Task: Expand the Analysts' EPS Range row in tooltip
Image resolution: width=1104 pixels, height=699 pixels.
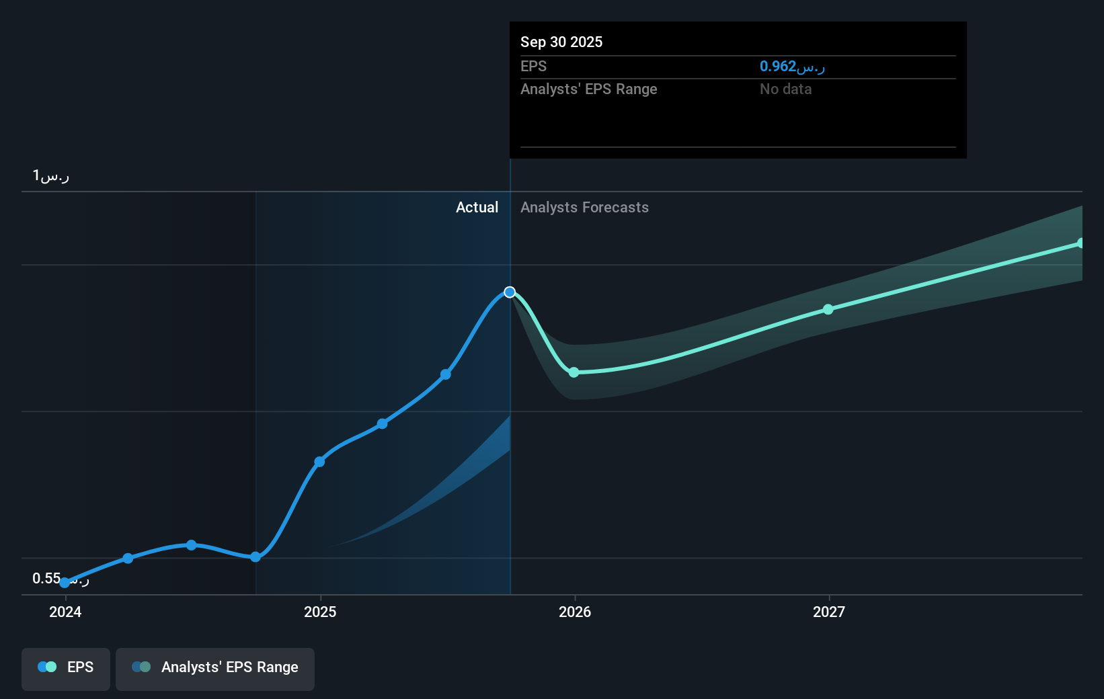Action: click(x=589, y=89)
